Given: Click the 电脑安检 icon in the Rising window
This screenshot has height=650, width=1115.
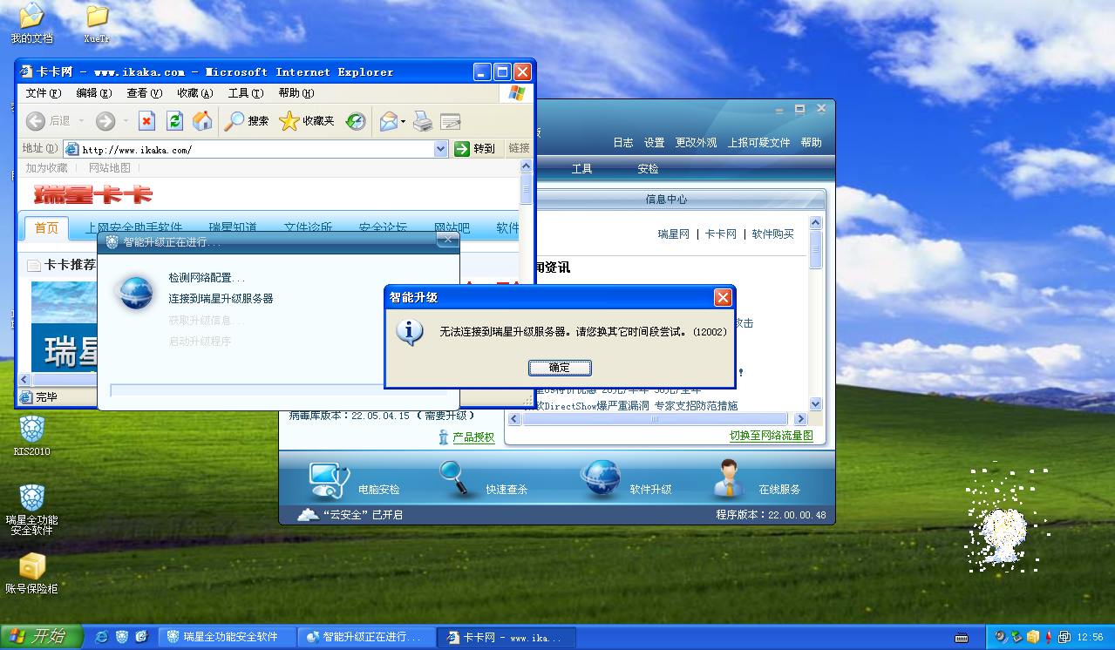Looking at the screenshot, I should point(328,480).
